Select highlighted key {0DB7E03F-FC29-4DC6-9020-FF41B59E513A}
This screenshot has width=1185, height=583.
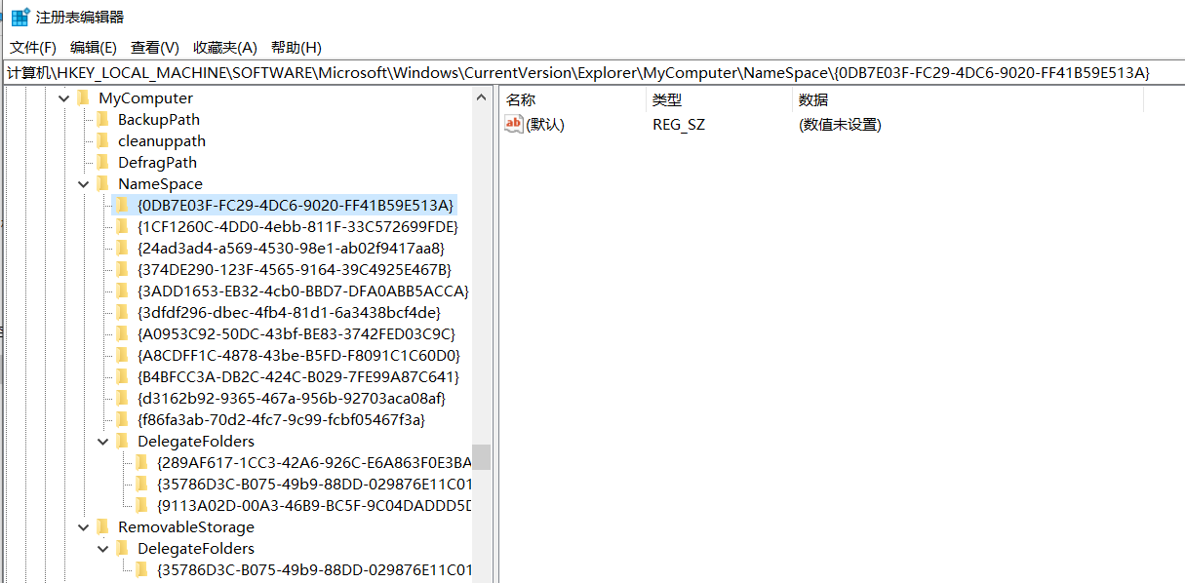pyautogui.click(x=296, y=206)
